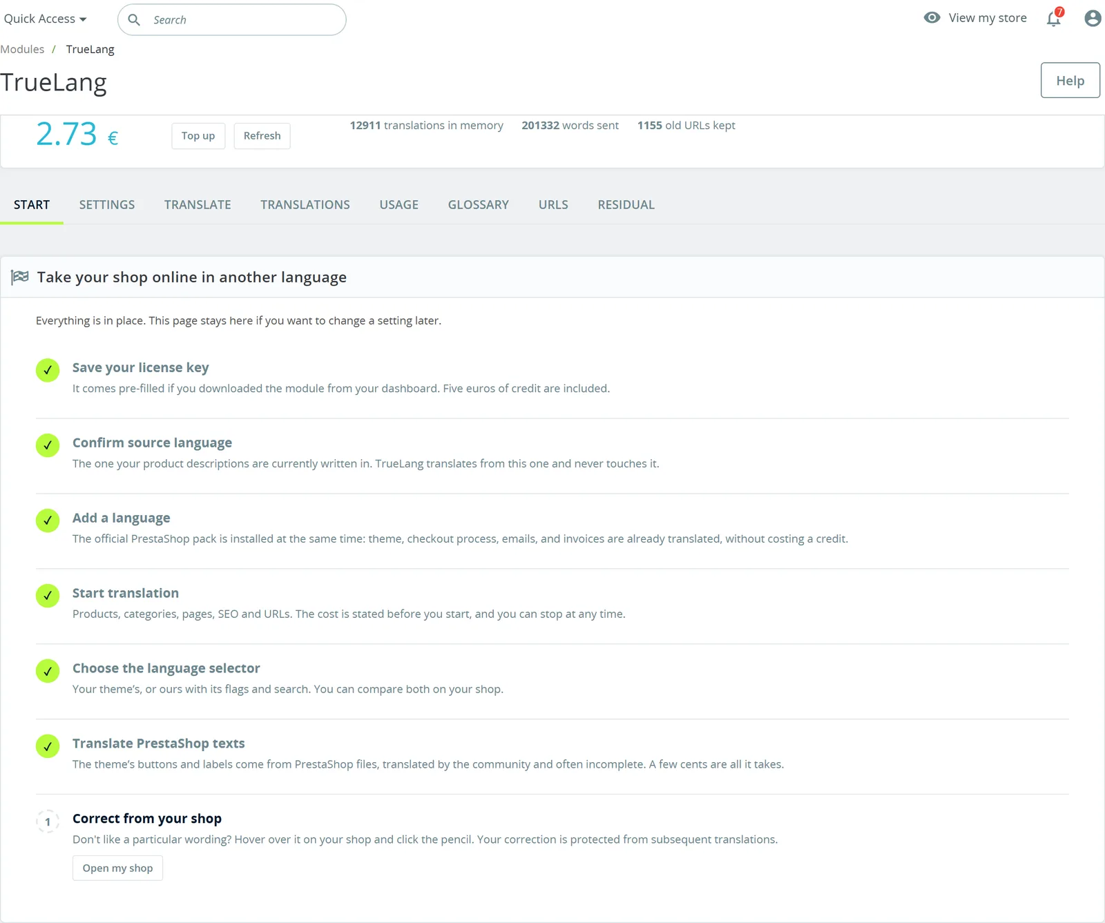Open the USAGE tab
The height and width of the screenshot is (923, 1105).
point(399,204)
